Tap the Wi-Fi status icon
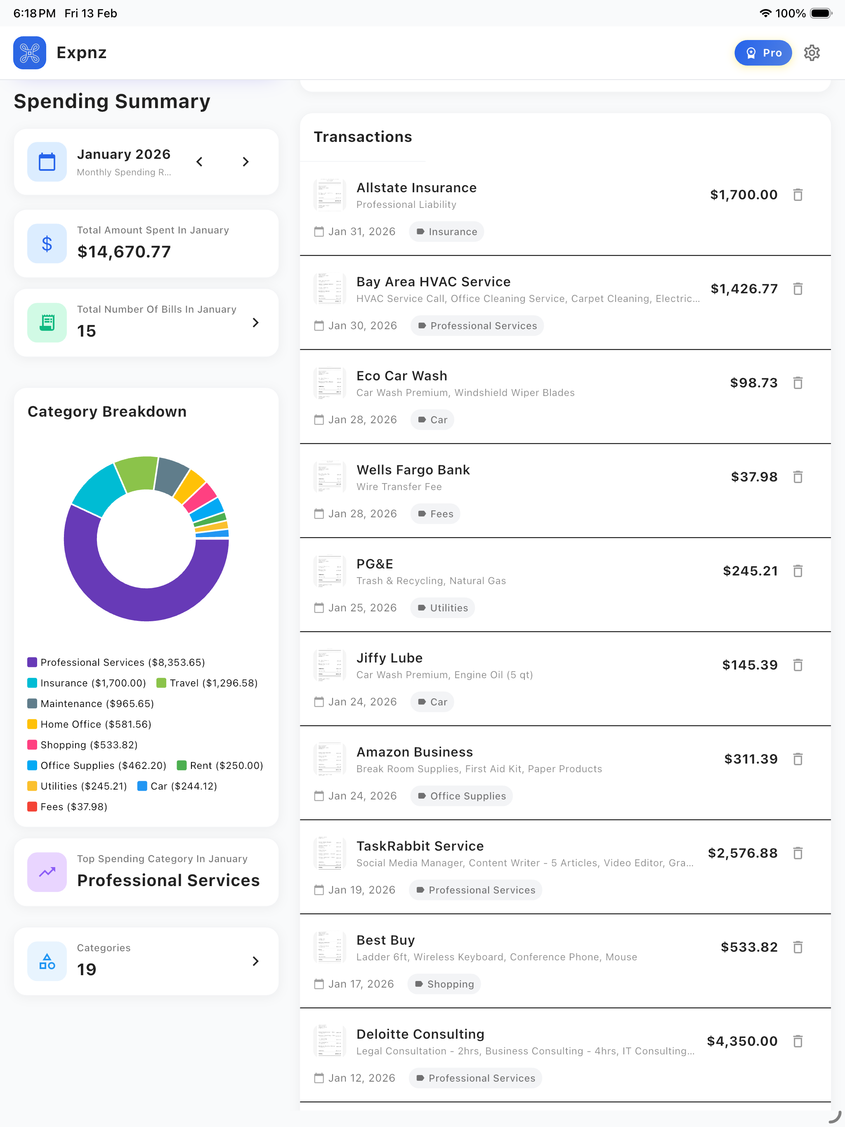845x1127 pixels. click(x=765, y=13)
